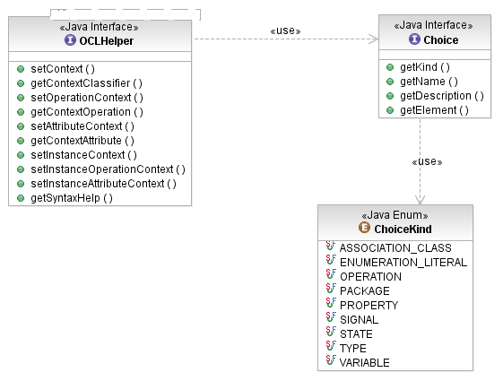The width and height of the screenshot is (503, 381).
Task: Click the green dot beside setOperationContext ()
Action: tap(21, 98)
